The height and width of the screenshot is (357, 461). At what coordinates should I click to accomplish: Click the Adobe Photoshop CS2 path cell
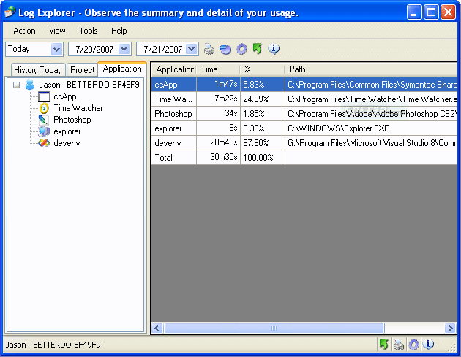[x=371, y=114]
